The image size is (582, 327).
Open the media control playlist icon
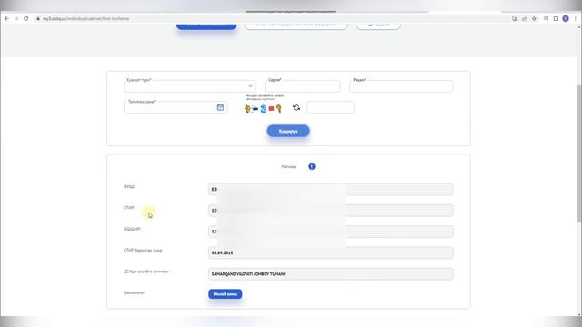click(x=546, y=18)
